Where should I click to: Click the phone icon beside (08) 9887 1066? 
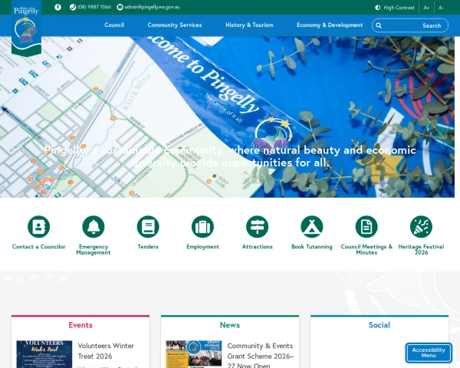(x=73, y=7)
